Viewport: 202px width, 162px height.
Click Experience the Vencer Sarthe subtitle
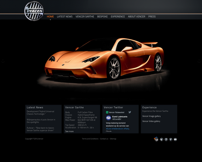[x=155, y=111]
